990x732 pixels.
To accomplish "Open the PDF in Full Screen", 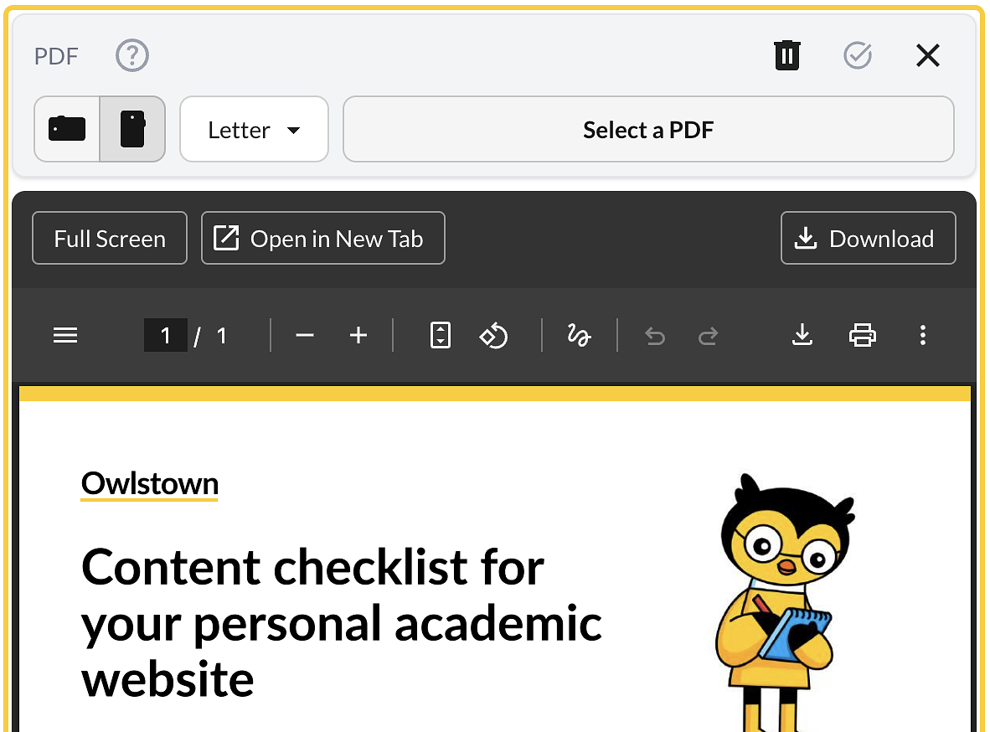I will tap(110, 239).
